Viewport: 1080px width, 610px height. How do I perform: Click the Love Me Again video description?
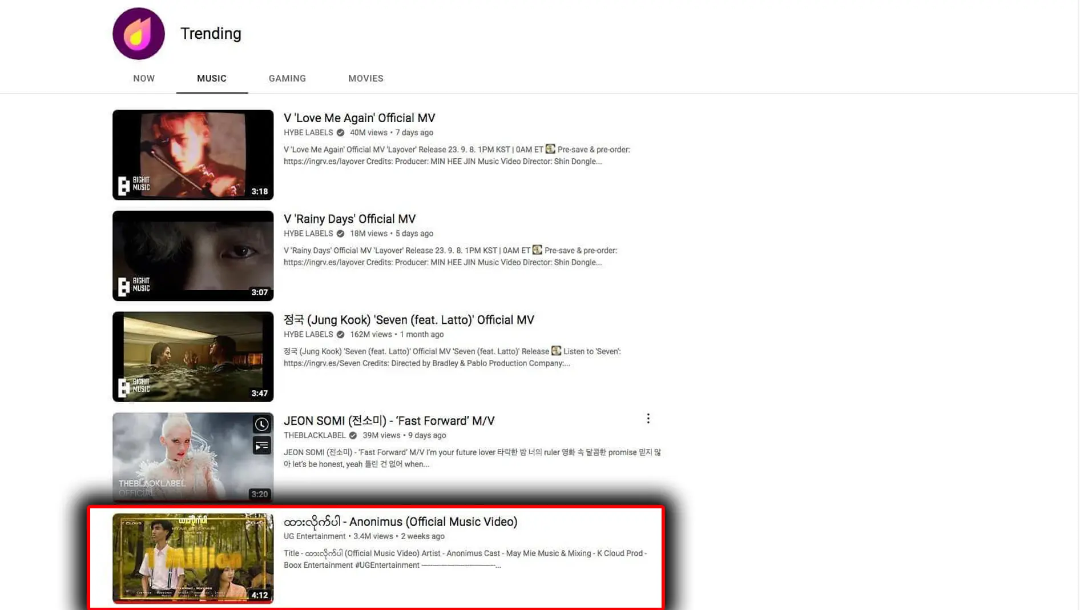[x=457, y=155]
